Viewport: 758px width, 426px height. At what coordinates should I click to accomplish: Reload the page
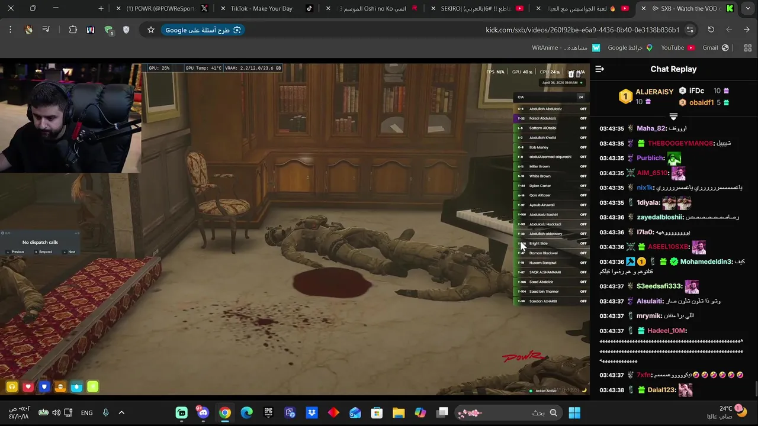pyautogui.click(x=711, y=30)
